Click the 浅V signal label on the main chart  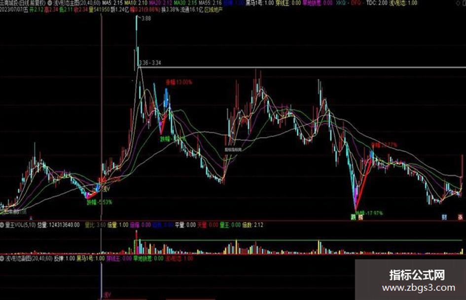pos(106,189)
